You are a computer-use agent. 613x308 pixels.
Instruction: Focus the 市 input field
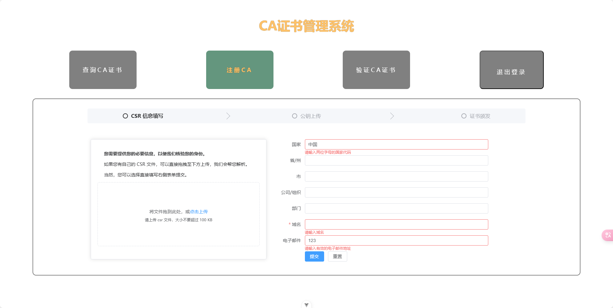tap(397, 176)
